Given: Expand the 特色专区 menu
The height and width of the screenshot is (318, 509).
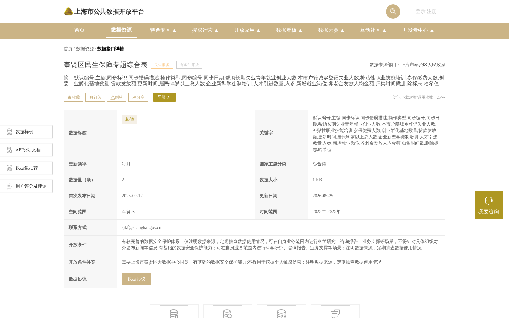Looking at the screenshot, I should (x=163, y=30).
